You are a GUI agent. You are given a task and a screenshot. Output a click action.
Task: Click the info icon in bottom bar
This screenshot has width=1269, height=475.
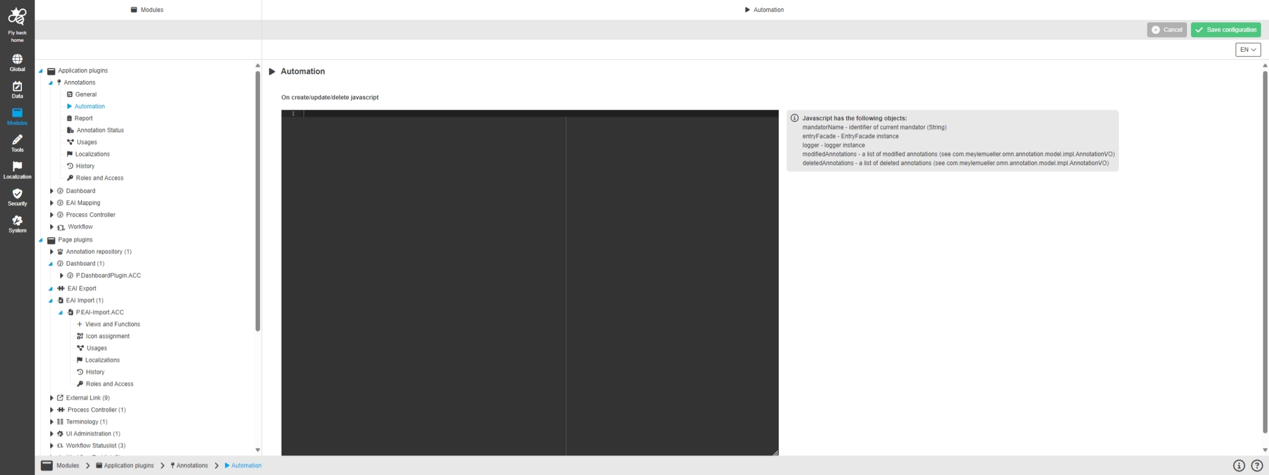[1239, 466]
